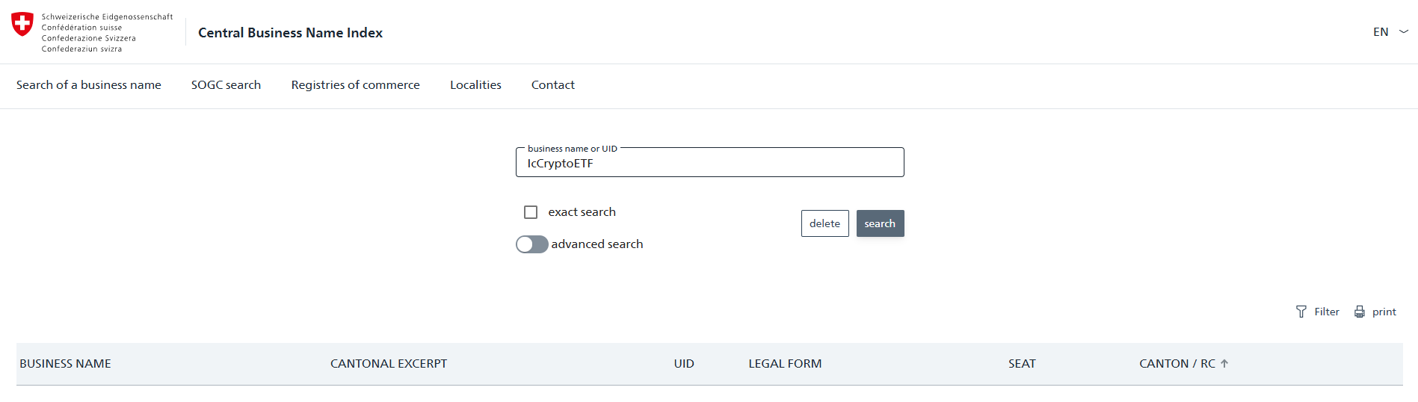Sort by Legal Form column header
1418x402 pixels.
pyautogui.click(x=785, y=364)
